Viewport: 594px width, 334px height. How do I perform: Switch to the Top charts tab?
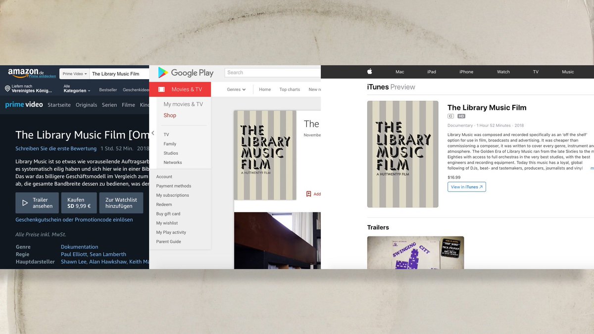tap(289, 90)
